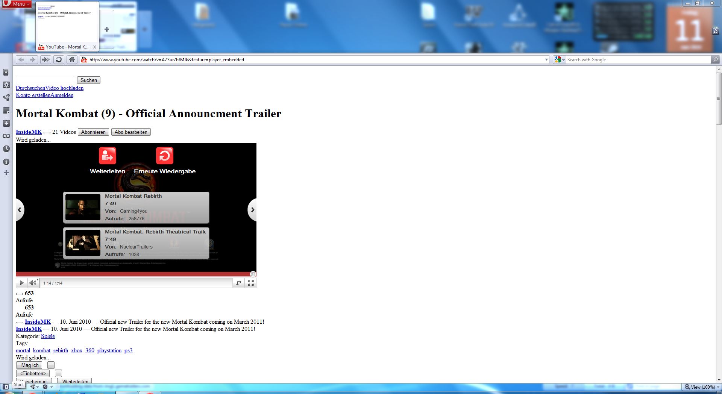Click the Abonnieren button
The width and height of the screenshot is (722, 394).
tap(93, 132)
